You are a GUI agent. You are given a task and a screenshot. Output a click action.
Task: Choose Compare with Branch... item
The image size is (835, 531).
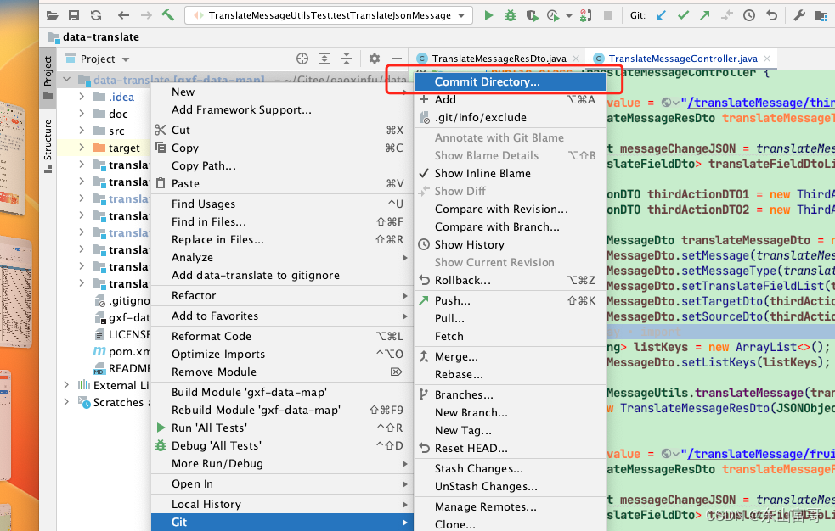pyautogui.click(x=511, y=226)
